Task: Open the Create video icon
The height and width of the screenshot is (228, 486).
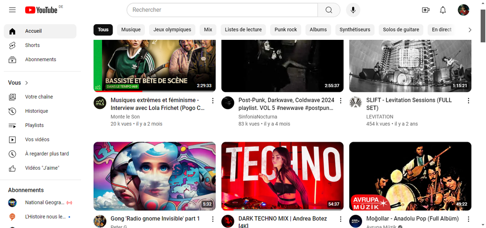Action: pyautogui.click(x=426, y=10)
